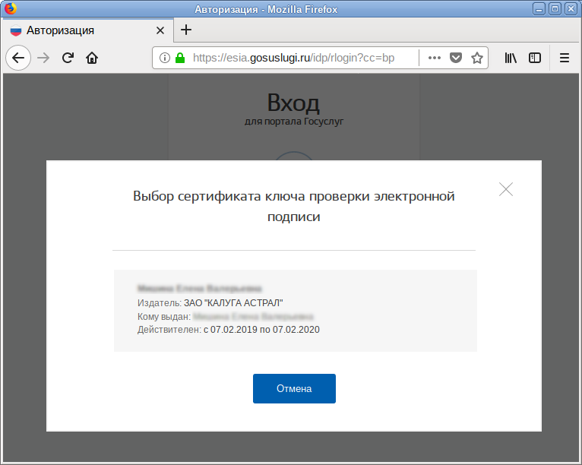This screenshot has width=582, height=465.
Task: Maximize the Firefox window
Action: point(555,9)
